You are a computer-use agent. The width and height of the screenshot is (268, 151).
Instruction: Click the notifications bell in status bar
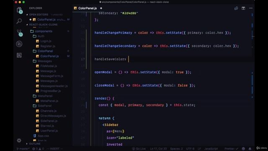[250, 148]
